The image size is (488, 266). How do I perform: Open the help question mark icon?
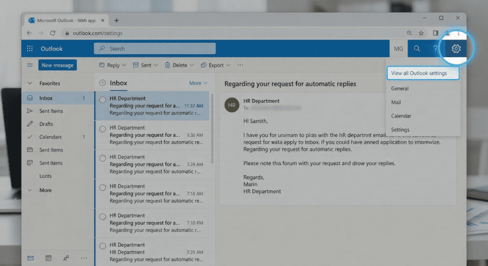tap(436, 49)
